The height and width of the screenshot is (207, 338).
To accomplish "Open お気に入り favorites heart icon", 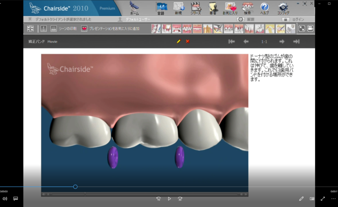I will 230,9.
